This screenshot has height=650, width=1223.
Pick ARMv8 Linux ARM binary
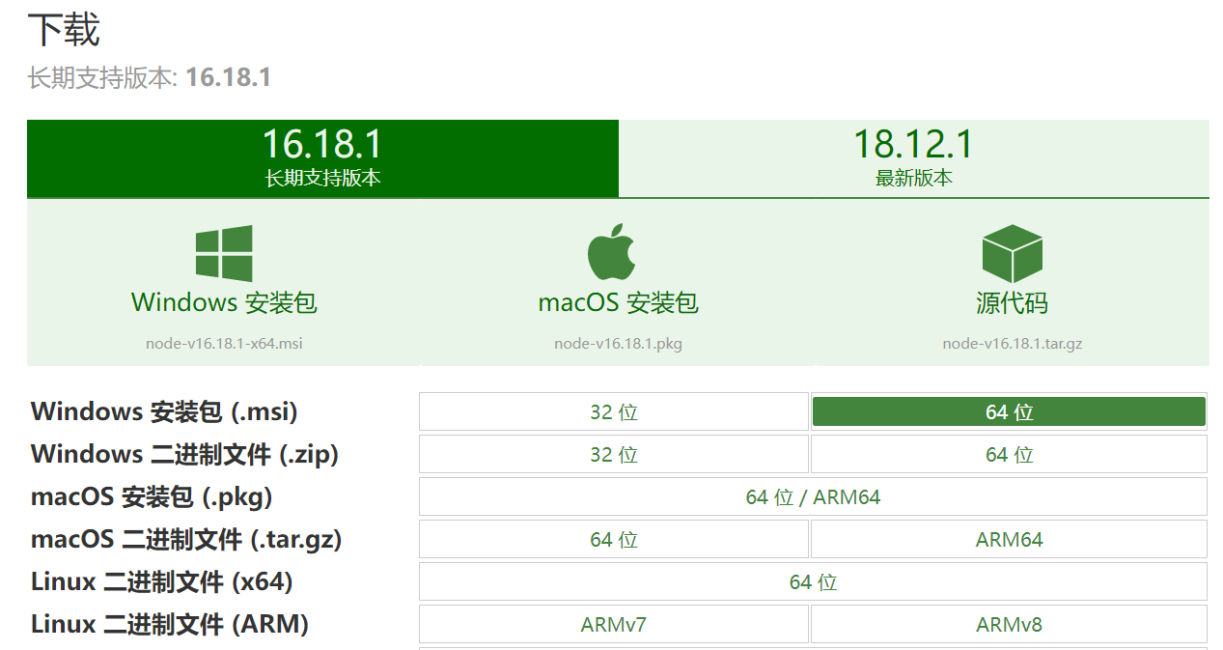pyautogui.click(x=1009, y=625)
